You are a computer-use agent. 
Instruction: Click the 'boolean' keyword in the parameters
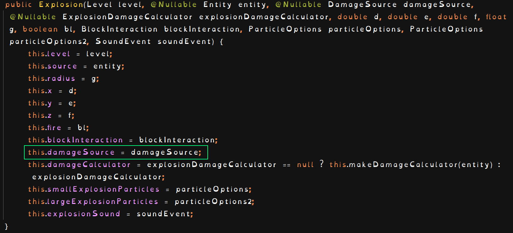pyautogui.click(x=40, y=29)
